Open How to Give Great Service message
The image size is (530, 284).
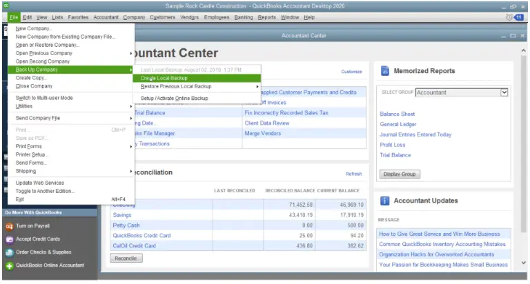point(439,234)
